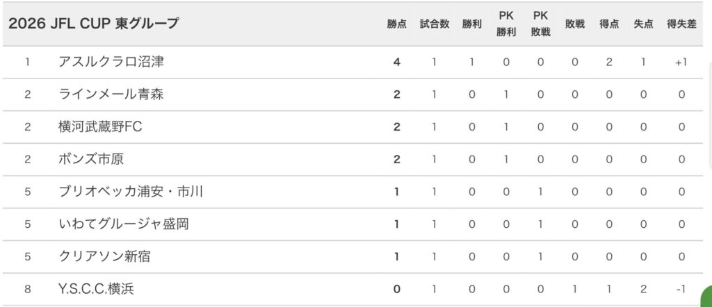Click the 敗戦 column header
The height and width of the screenshot is (307, 712).
(575, 24)
